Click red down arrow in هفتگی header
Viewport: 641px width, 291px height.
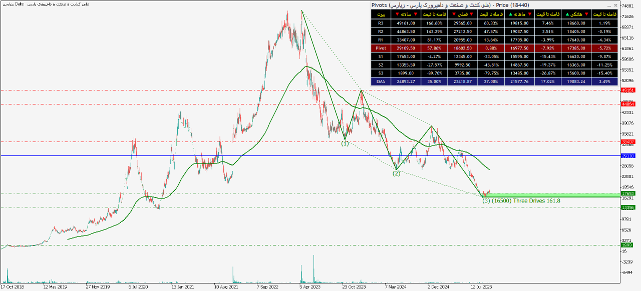[585, 14]
